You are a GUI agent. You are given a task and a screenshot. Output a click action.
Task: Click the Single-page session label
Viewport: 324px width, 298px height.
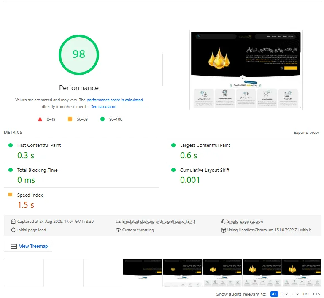(245, 222)
